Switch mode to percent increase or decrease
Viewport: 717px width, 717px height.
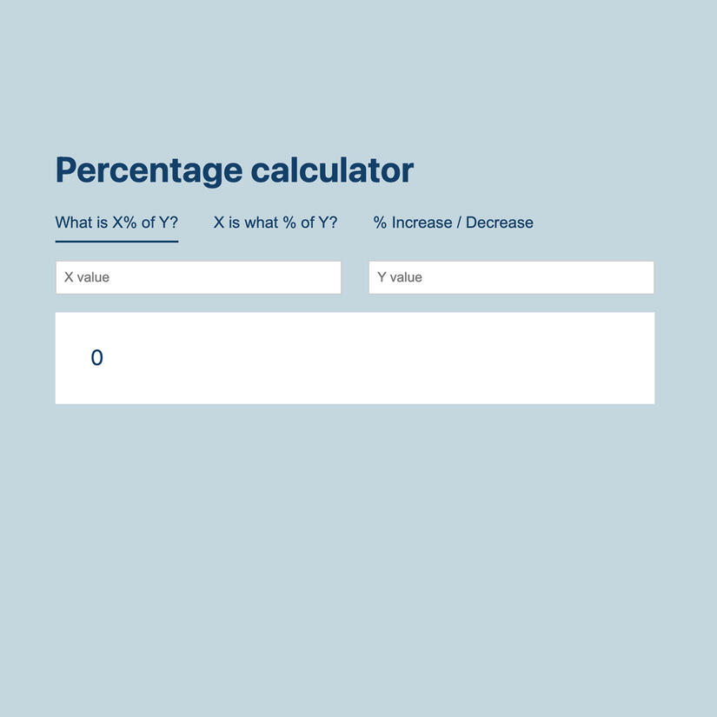click(453, 221)
